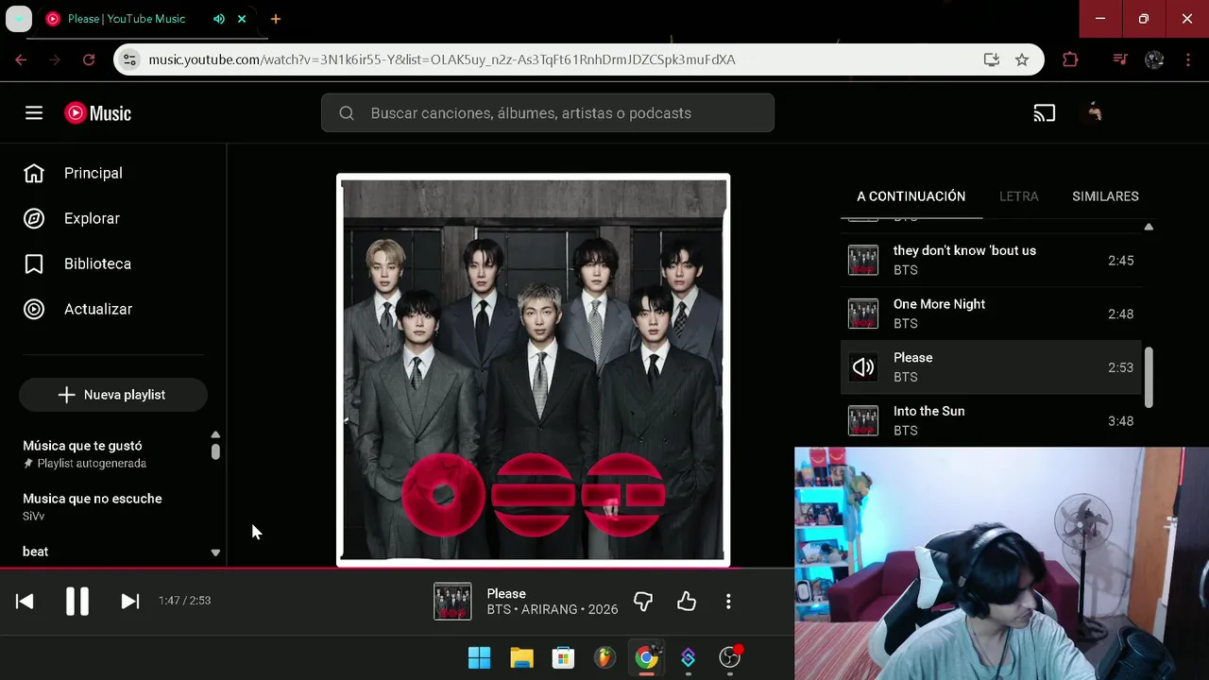This screenshot has height=680, width=1209.
Task: Open Chrome three-dot menu
Action: 1188,59
